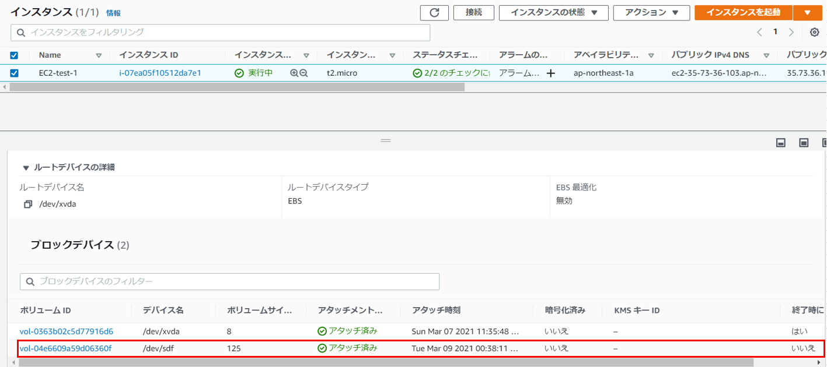Uncheck the EC2-test-1 row checkbox
827x367 pixels.
[x=15, y=73]
